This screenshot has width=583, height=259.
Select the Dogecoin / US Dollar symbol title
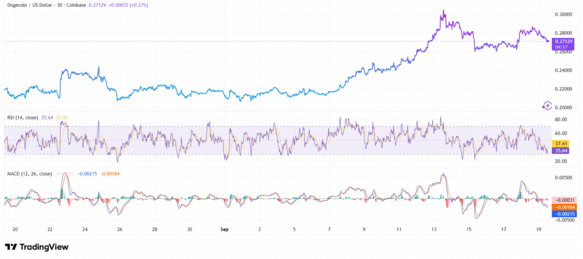tap(29, 5)
